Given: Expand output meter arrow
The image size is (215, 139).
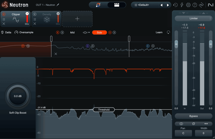Looking at the screenshot, I should (204, 13).
